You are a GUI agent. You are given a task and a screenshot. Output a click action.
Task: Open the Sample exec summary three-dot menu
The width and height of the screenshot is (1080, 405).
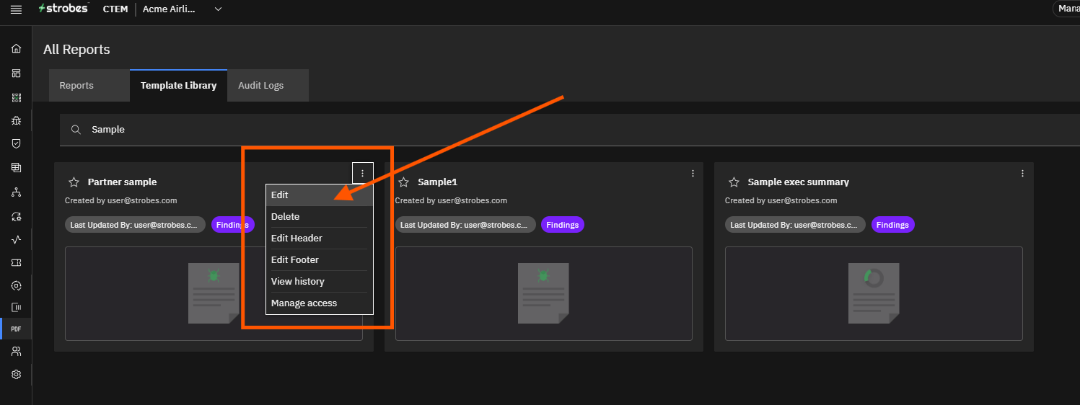(x=1022, y=173)
